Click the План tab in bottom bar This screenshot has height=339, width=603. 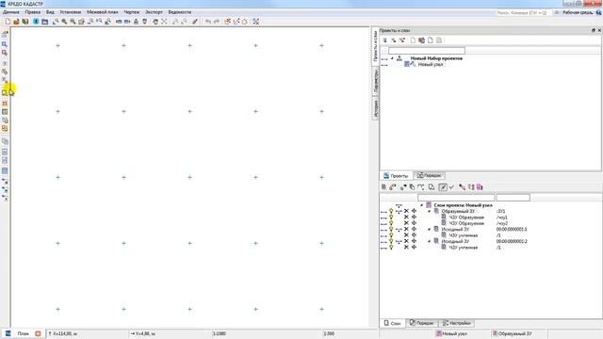(x=23, y=333)
